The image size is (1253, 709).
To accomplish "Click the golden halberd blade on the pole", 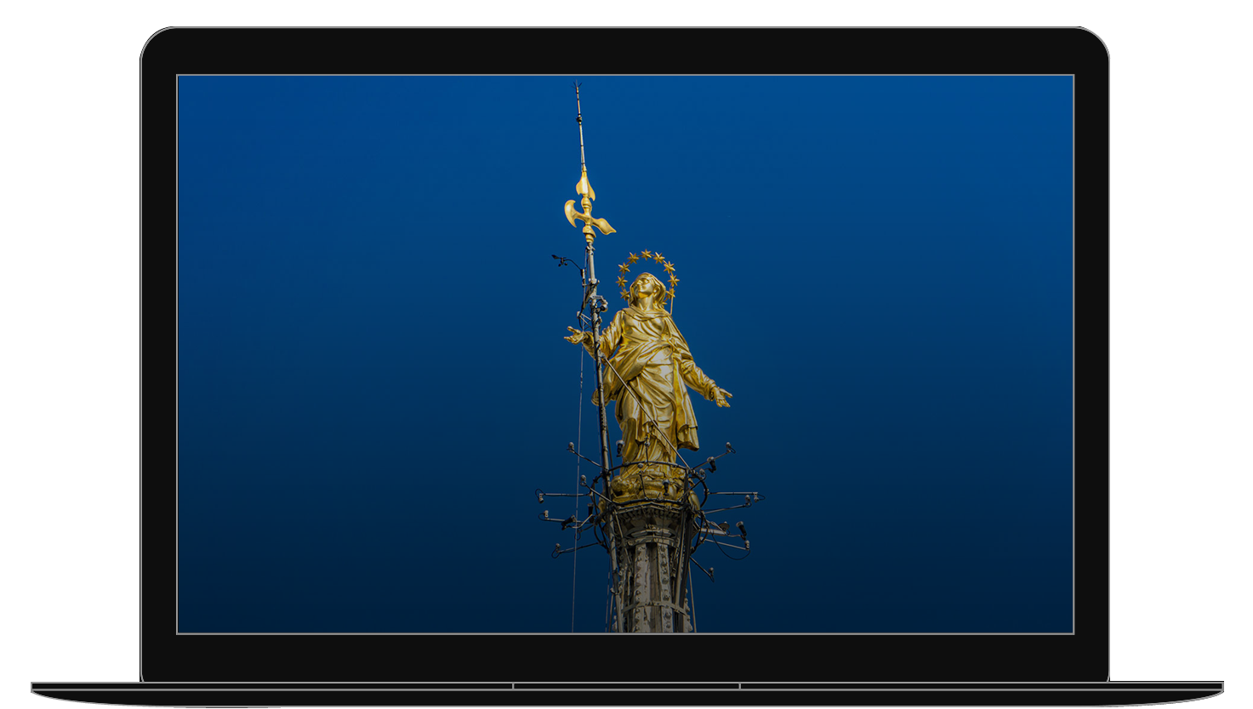I will (587, 214).
